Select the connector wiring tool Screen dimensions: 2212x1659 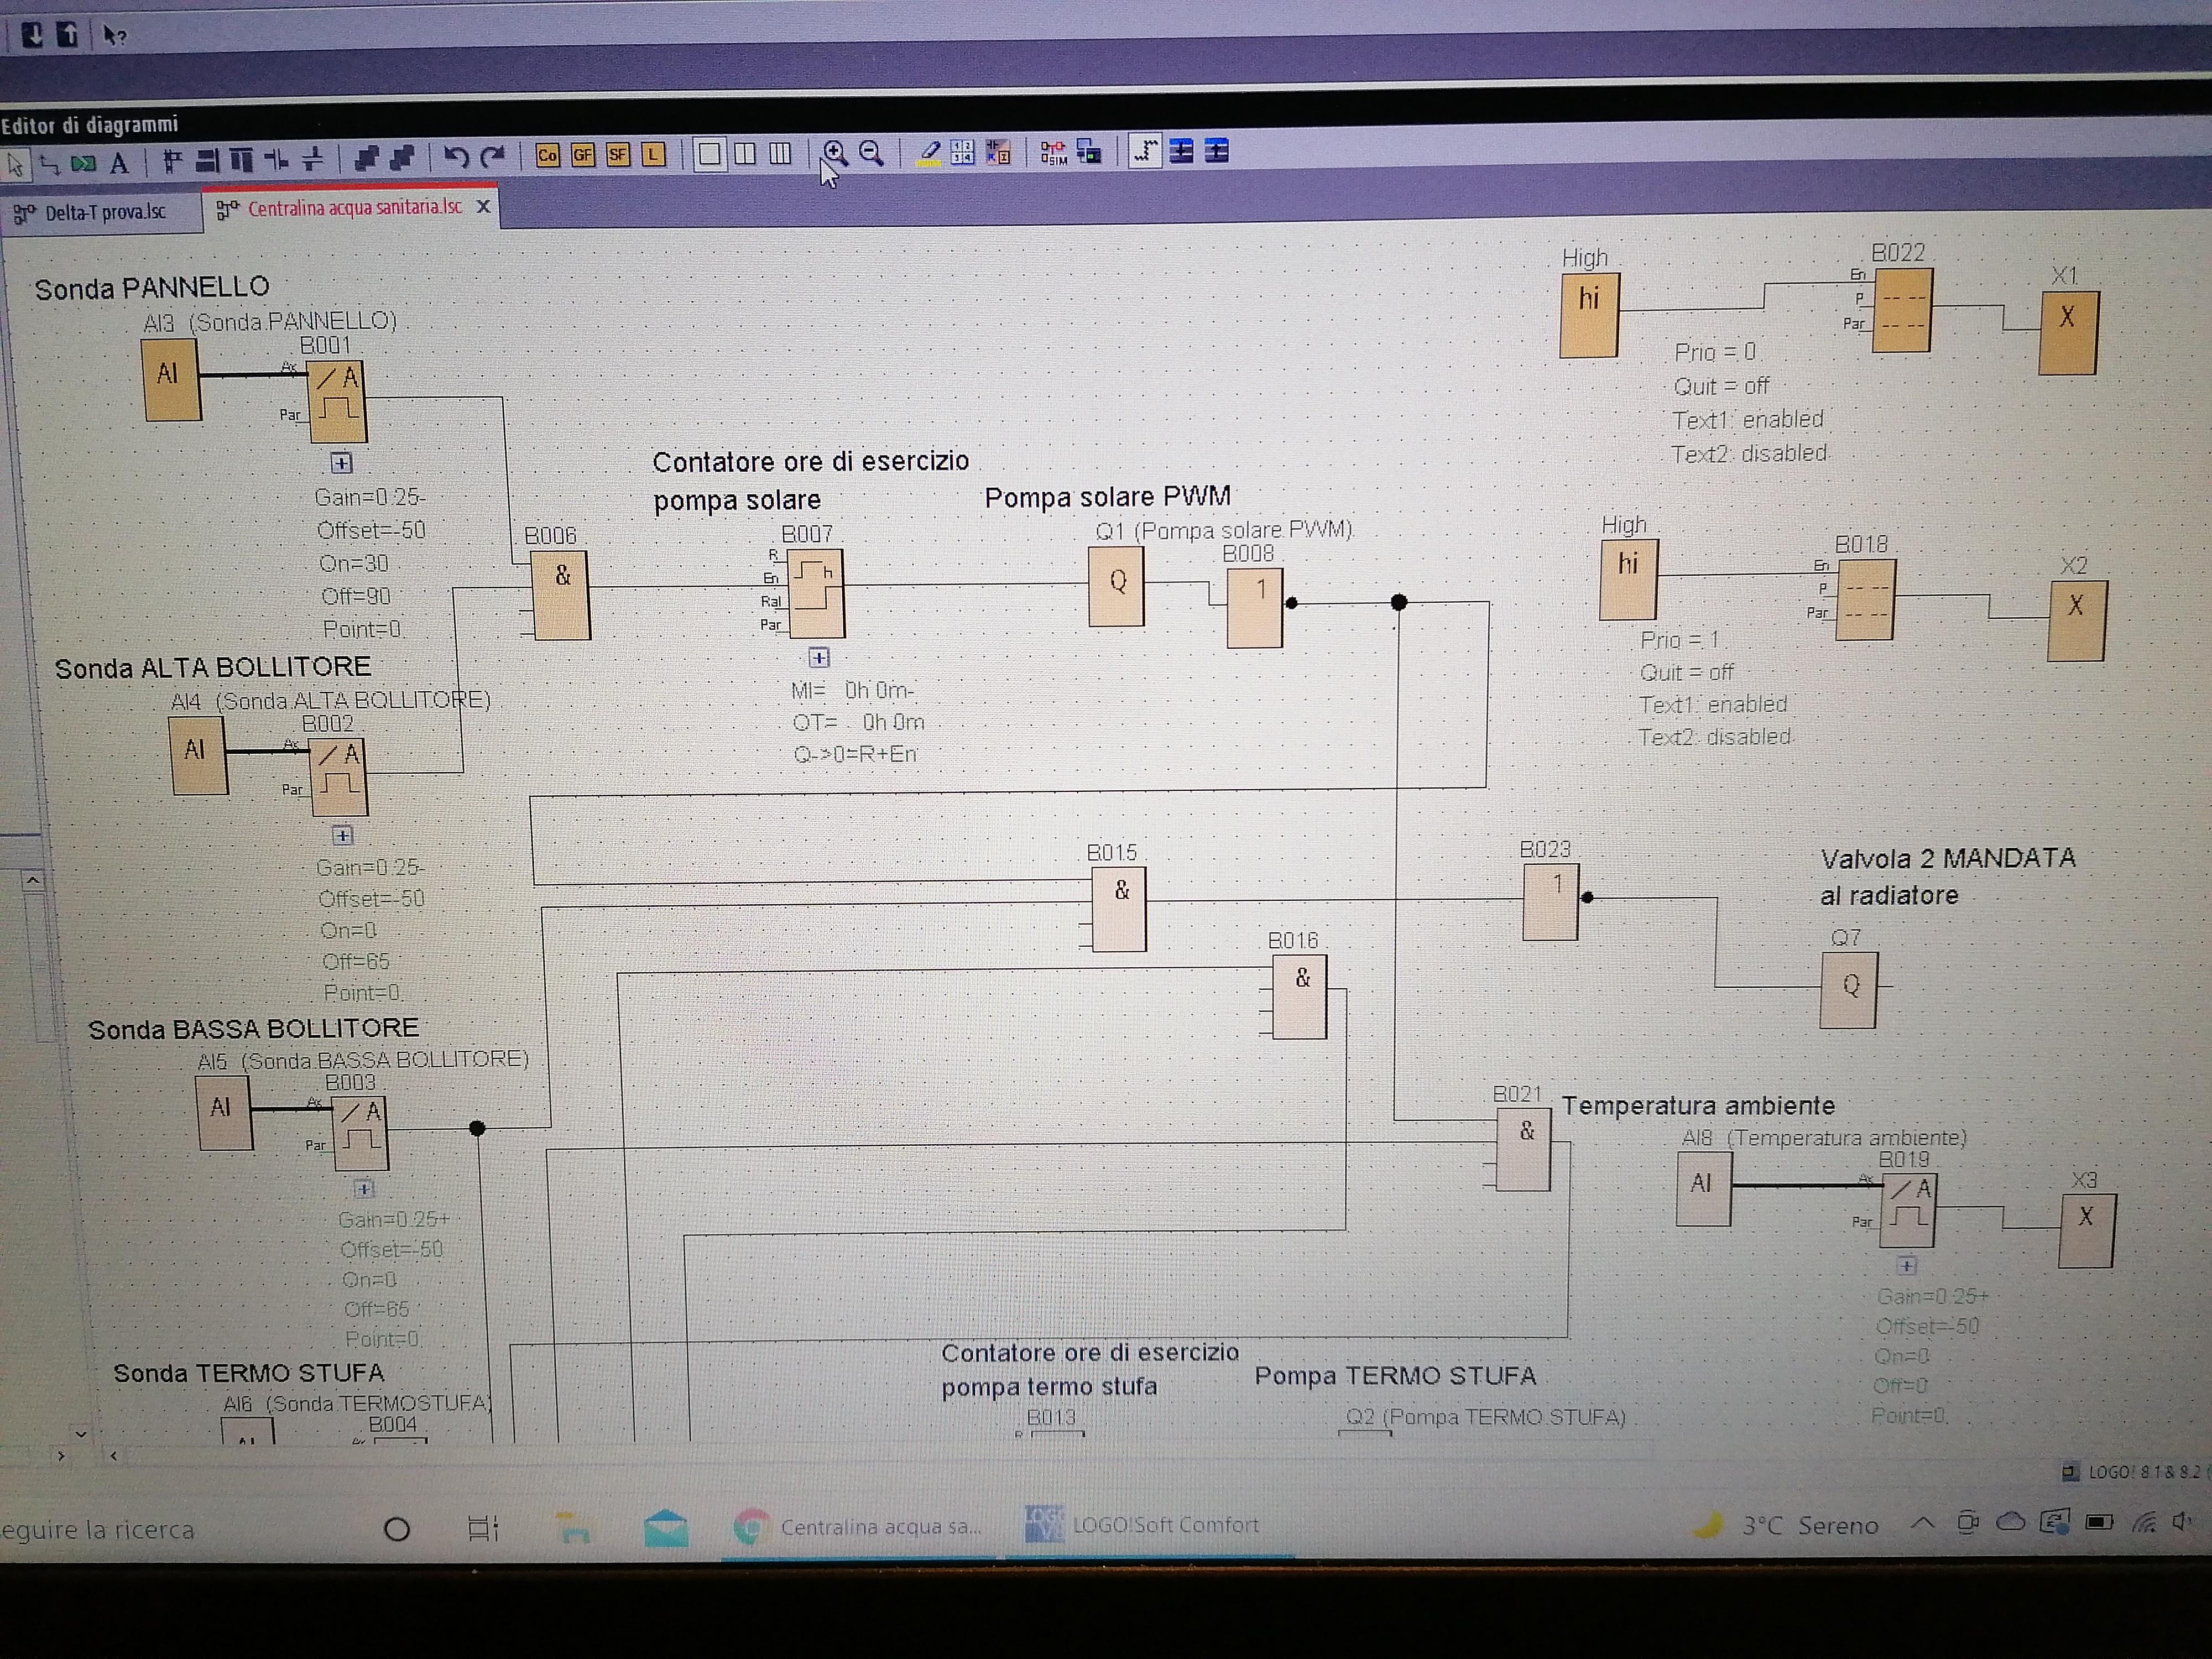[49, 164]
